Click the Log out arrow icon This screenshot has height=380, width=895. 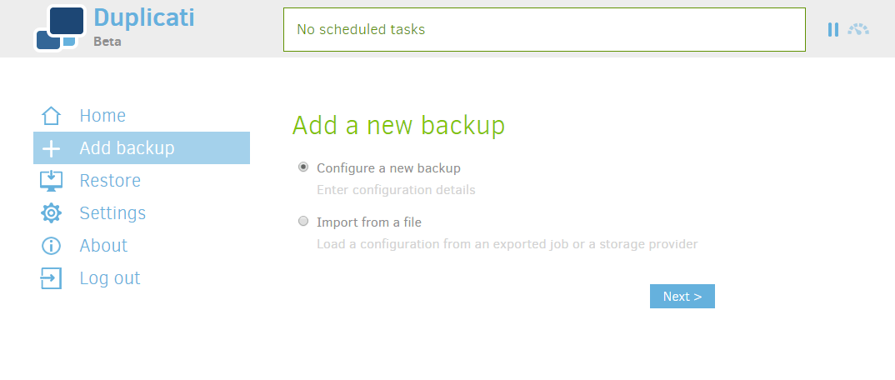point(51,277)
